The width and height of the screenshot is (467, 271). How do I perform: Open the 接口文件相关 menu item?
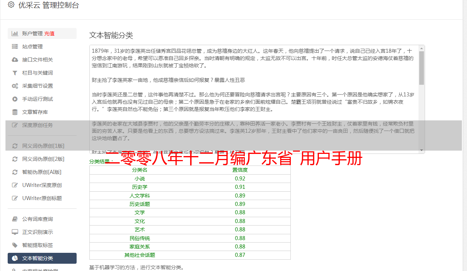click(x=42, y=60)
